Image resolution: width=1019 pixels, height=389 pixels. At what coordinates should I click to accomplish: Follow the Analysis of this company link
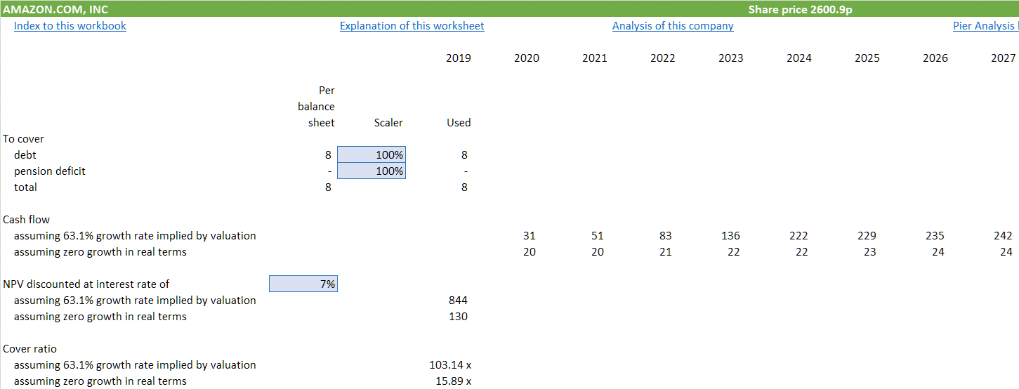click(673, 26)
